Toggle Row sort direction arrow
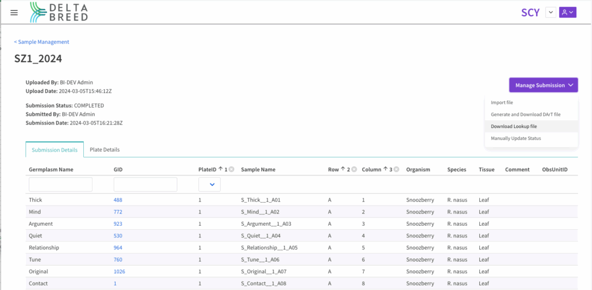 (343, 170)
